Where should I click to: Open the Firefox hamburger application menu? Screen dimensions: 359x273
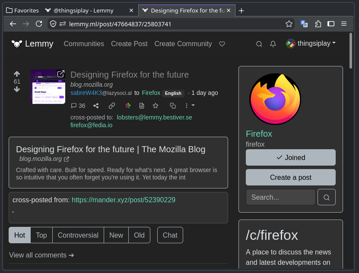tap(343, 24)
